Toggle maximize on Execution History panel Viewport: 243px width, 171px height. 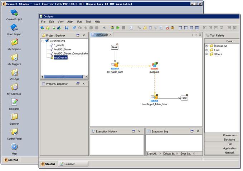click(133, 131)
